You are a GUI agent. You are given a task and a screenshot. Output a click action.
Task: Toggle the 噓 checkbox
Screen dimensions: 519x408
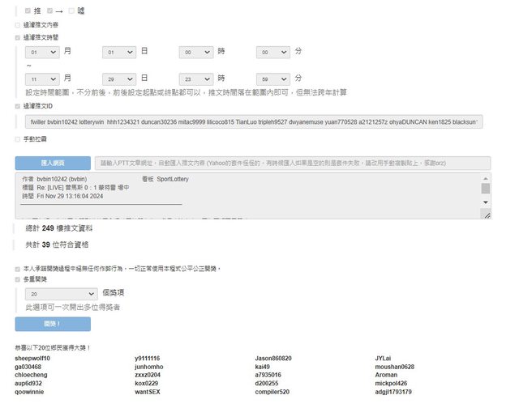pyautogui.click(x=72, y=11)
